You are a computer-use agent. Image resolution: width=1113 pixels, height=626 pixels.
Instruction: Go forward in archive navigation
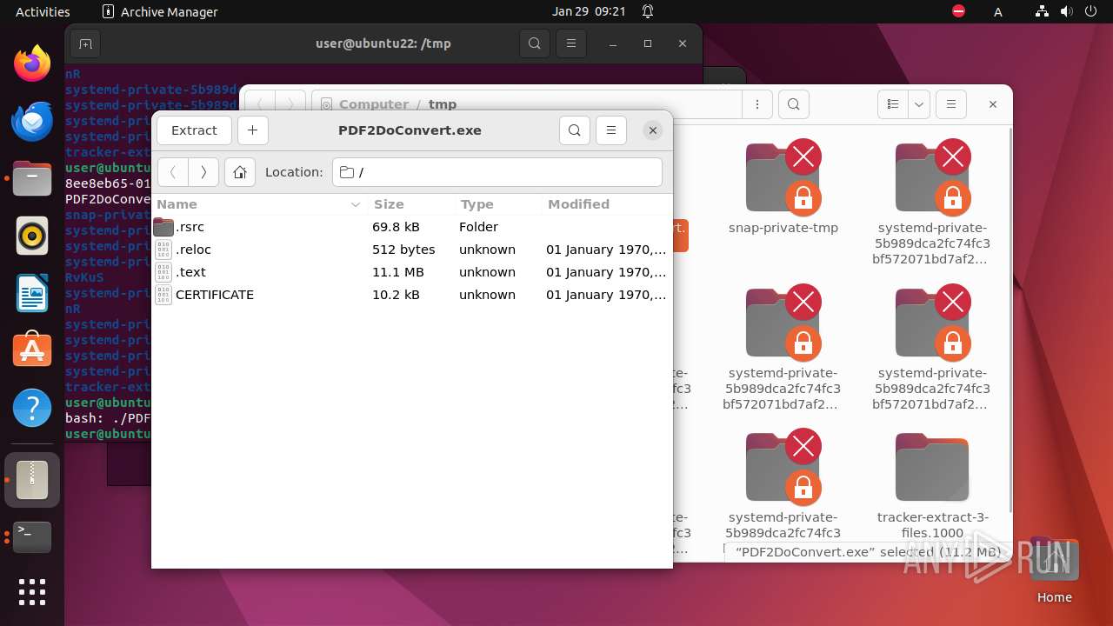coord(203,172)
